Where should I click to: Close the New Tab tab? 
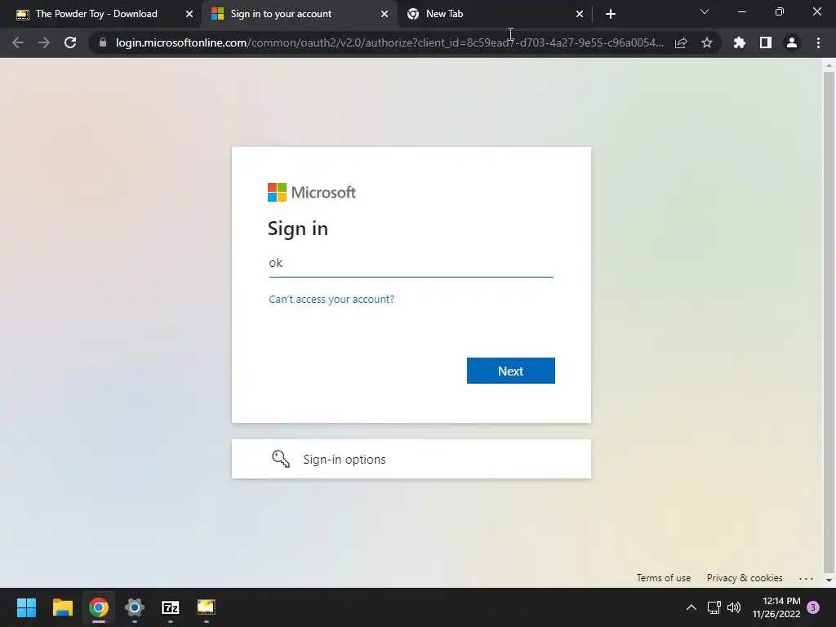(580, 14)
